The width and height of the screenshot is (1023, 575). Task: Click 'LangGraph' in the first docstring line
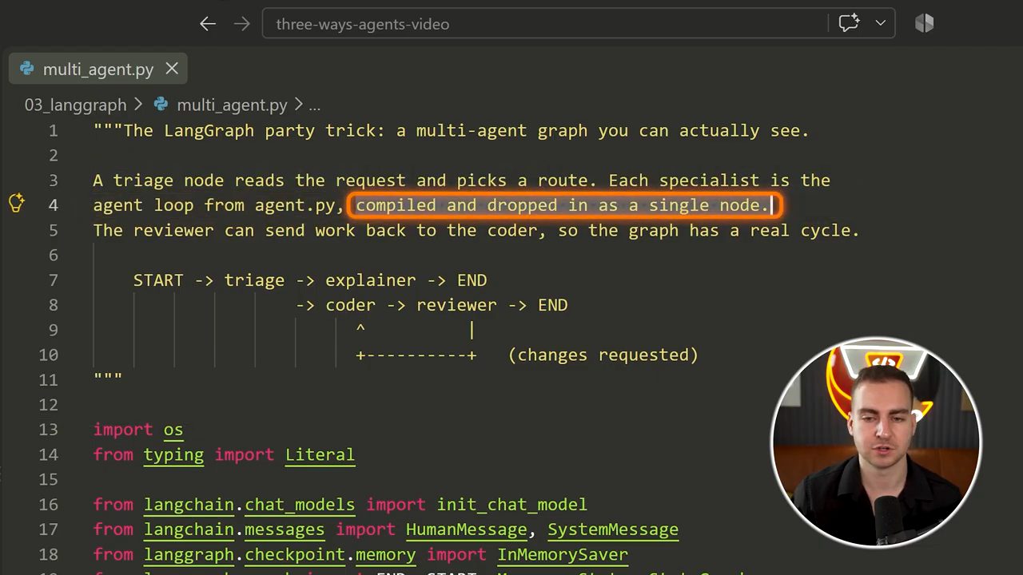209,130
